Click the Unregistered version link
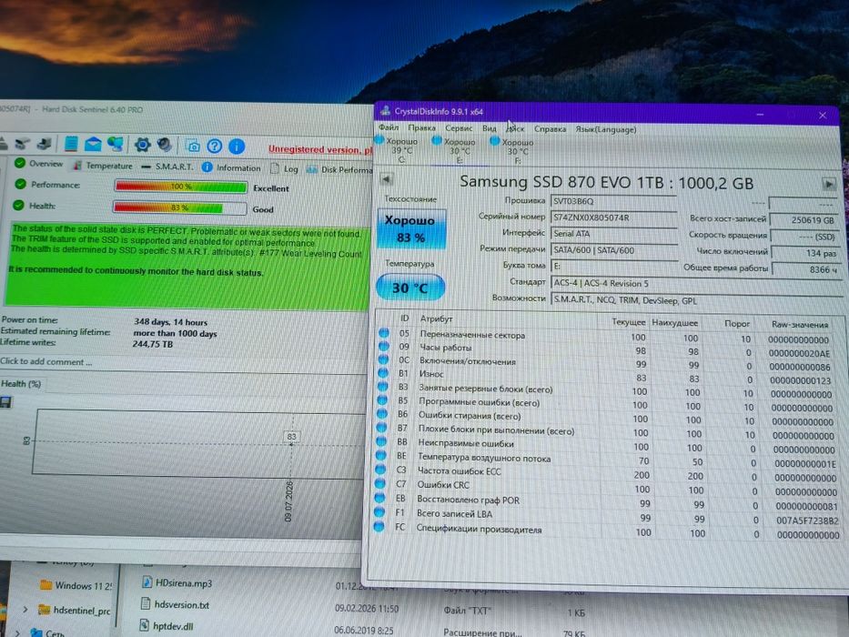This screenshot has height=637, width=849. coord(319,149)
